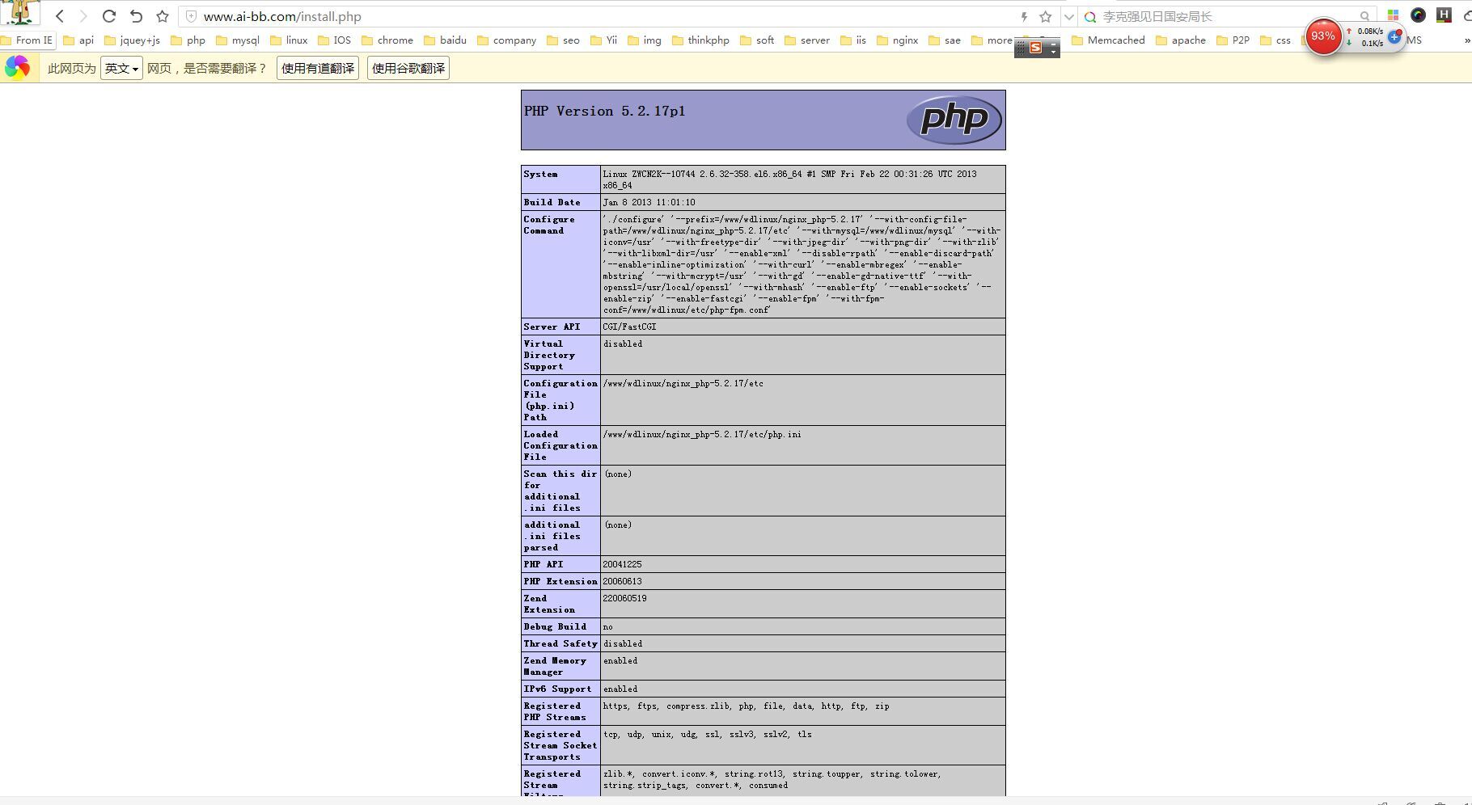The height and width of the screenshot is (805, 1472).
Task: Open the server bookmark folder
Action: click(x=807, y=40)
